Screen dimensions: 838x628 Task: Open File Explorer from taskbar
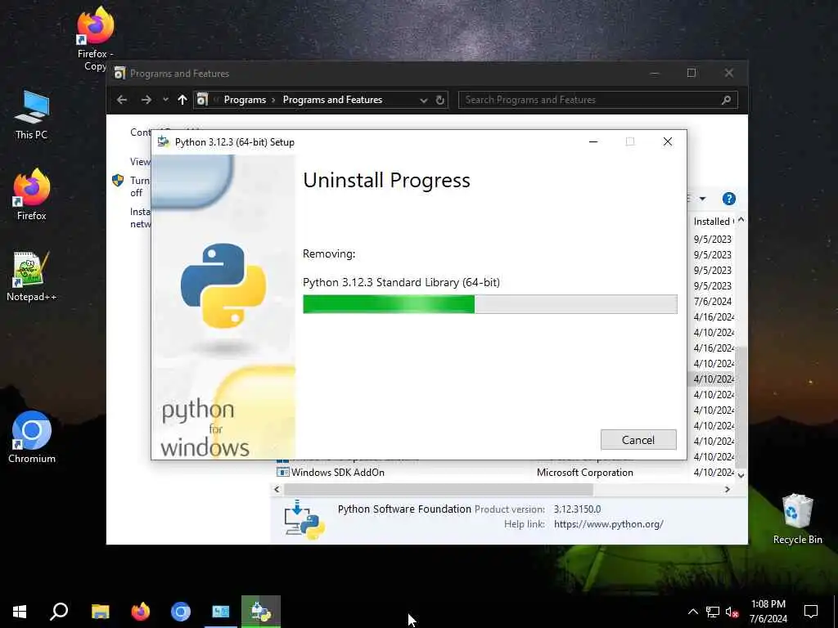(x=100, y=612)
